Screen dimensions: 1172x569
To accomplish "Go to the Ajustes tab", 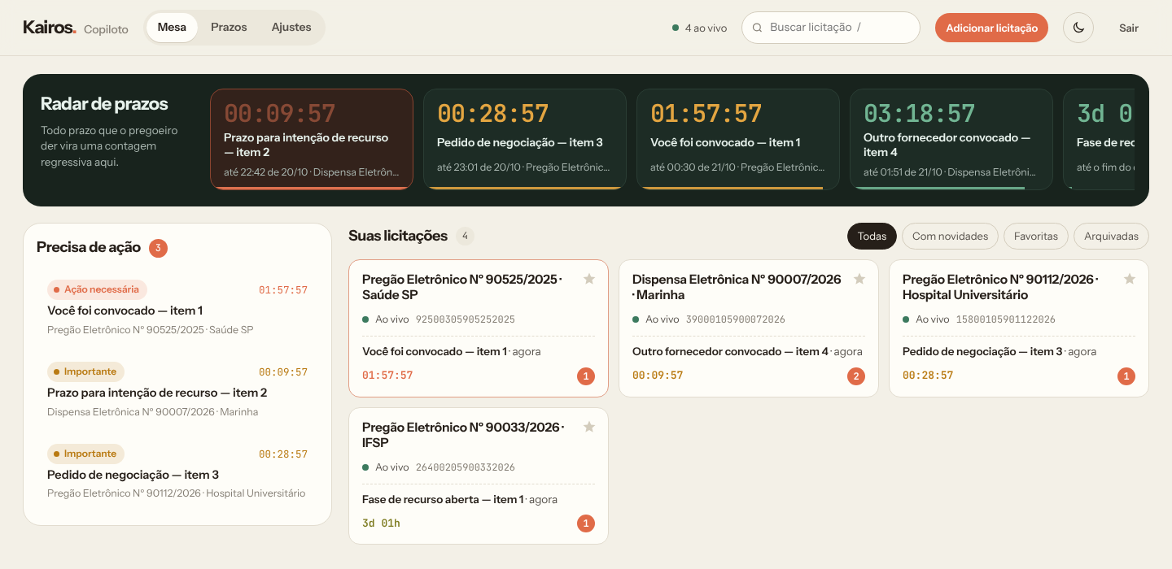I will pyautogui.click(x=291, y=28).
